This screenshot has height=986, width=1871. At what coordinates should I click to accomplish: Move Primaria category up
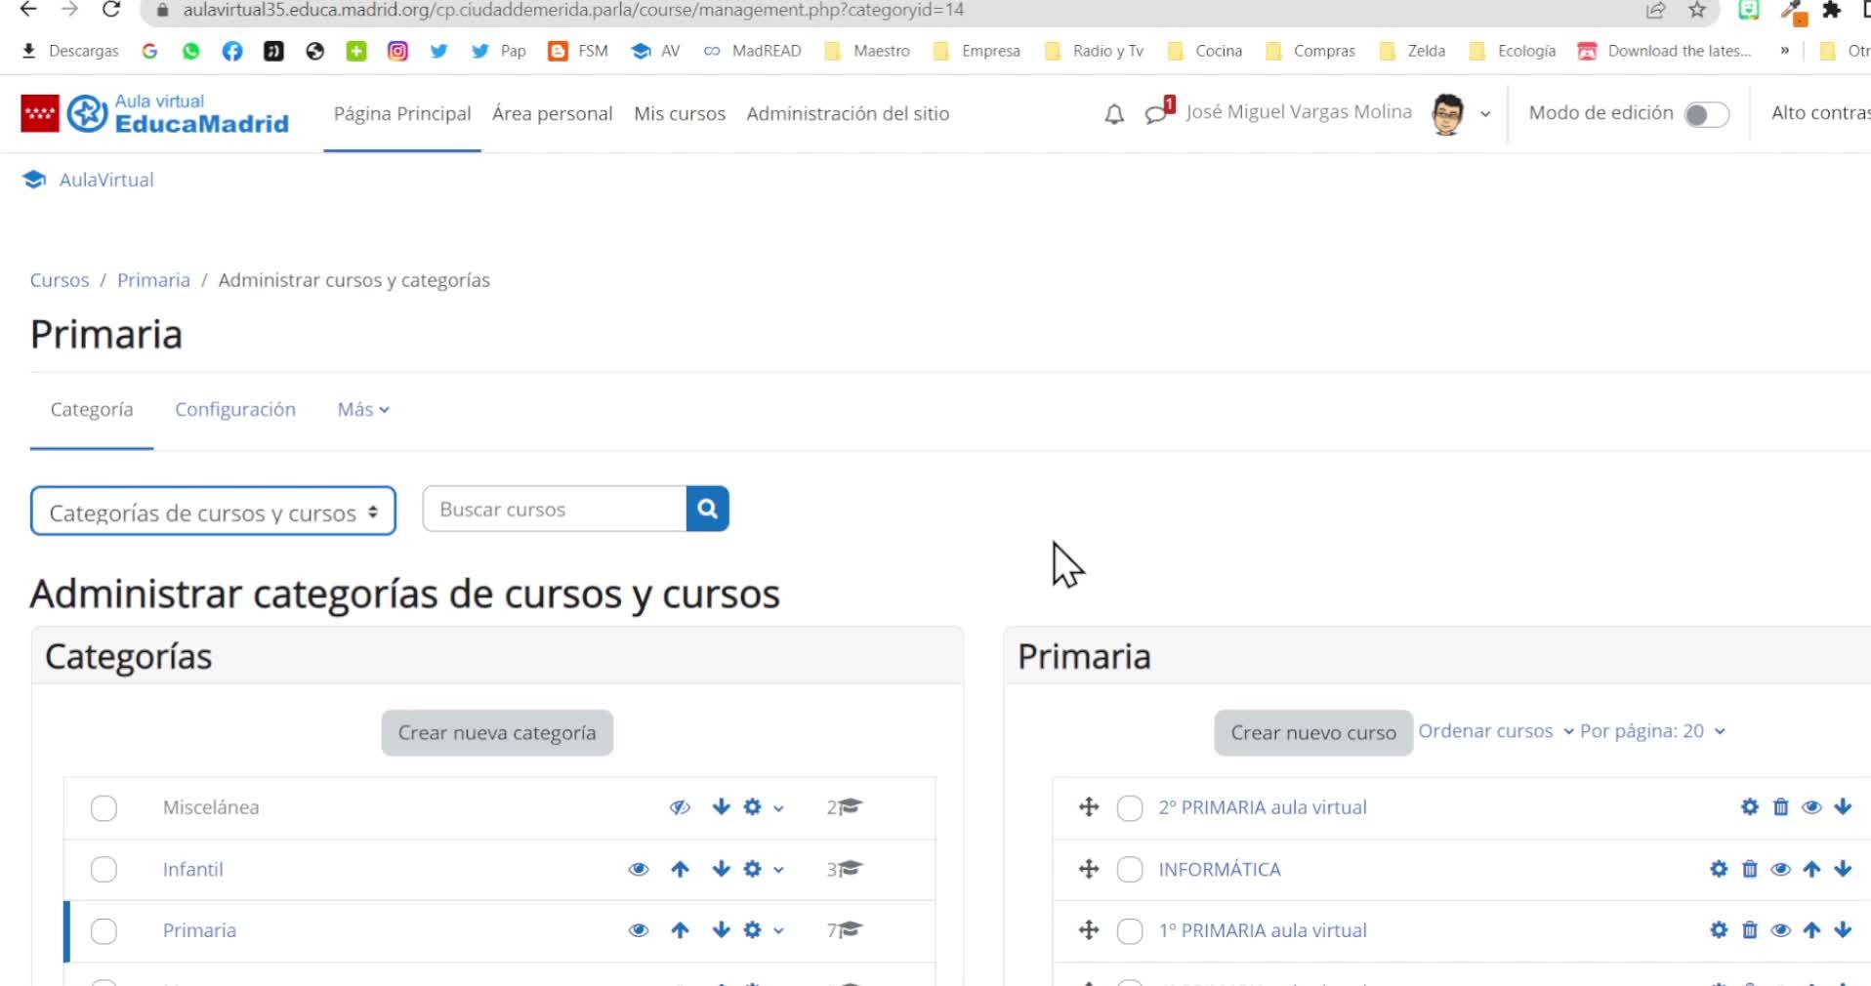[x=681, y=930]
